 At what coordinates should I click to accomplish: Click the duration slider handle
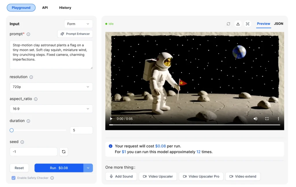click(12, 130)
